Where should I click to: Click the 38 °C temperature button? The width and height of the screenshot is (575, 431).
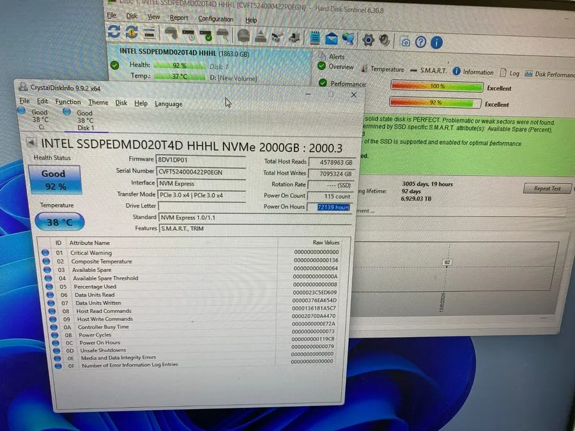(x=59, y=222)
